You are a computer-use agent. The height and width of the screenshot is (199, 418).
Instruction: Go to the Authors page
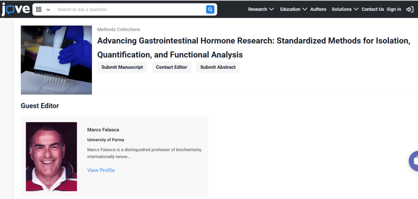(318, 9)
